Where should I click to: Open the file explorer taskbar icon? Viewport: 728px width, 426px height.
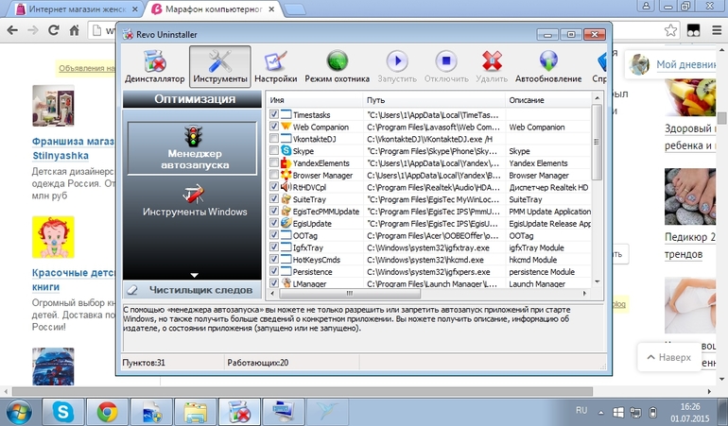pos(196,412)
